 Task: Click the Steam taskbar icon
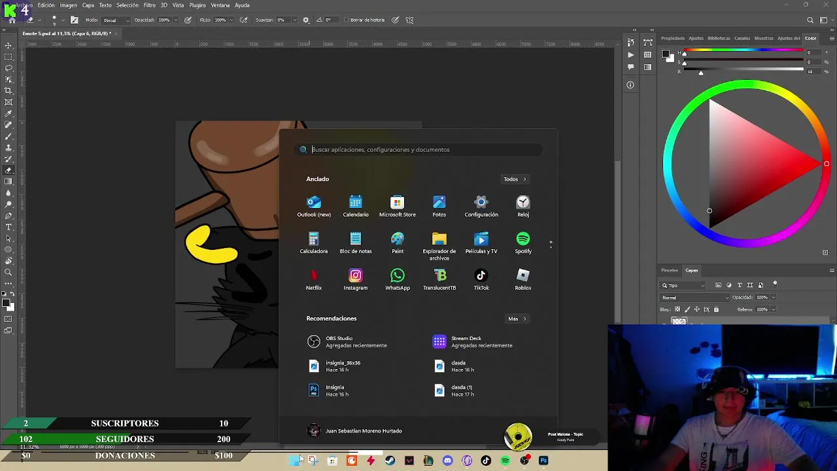(x=390, y=461)
